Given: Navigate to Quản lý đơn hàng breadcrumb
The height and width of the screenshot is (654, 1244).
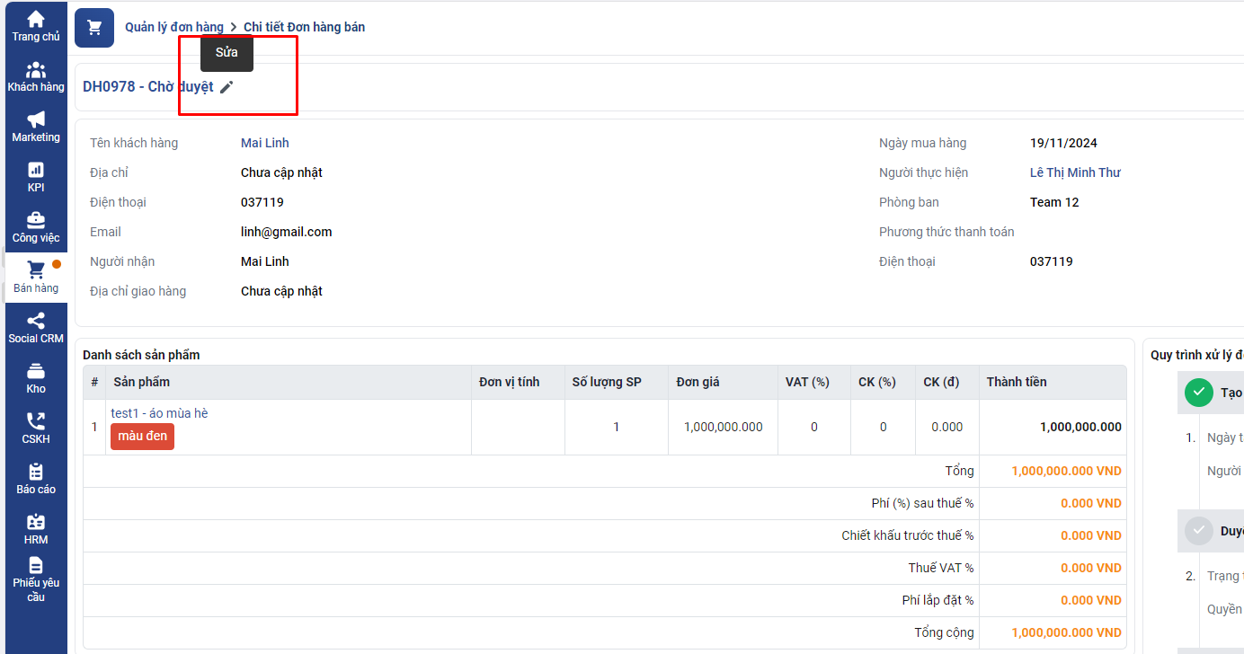Looking at the screenshot, I should coord(174,28).
